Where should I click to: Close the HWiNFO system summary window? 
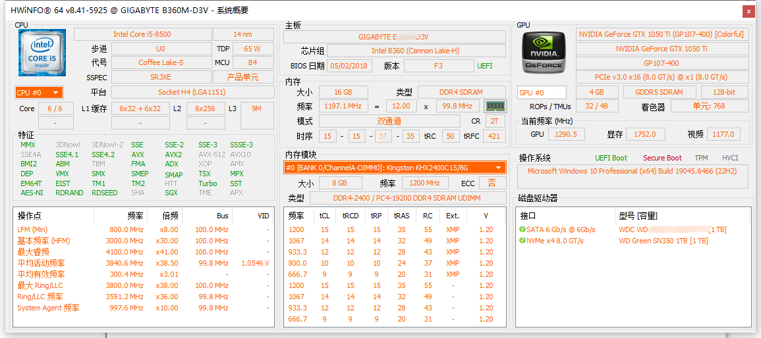[748, 11]
